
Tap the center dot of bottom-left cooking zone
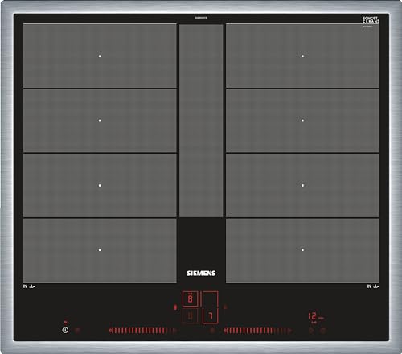[100, 250]
